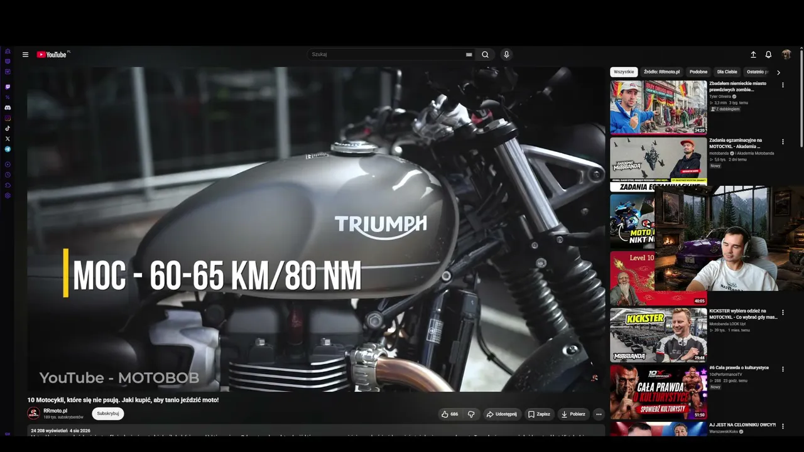Image resolution: width=804 pixels, height=452 pixels.
Task: Open the sidebar settings gear icon
Action: [8, 195]
